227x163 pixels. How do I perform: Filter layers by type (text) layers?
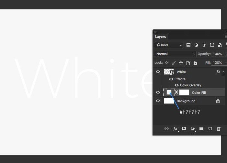point(204,45)
